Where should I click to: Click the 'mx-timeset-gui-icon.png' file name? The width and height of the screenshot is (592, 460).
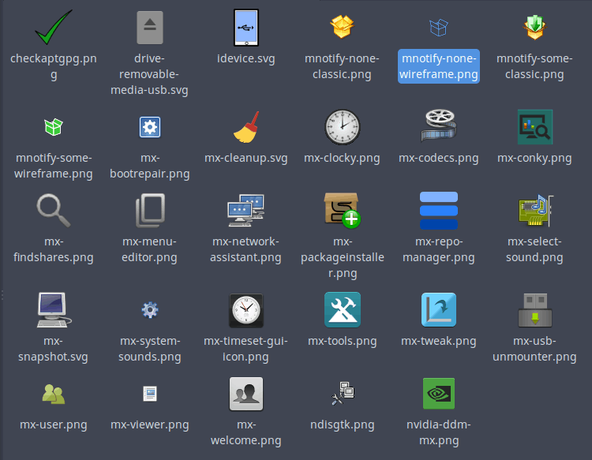[245, 349]
